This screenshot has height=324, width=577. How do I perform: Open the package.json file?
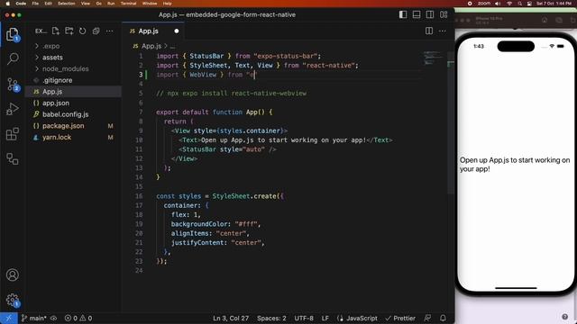click(x=63, y=126)
